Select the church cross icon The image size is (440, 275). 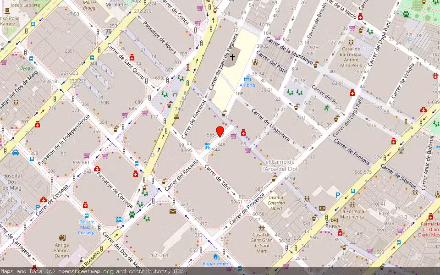(232, 57)
